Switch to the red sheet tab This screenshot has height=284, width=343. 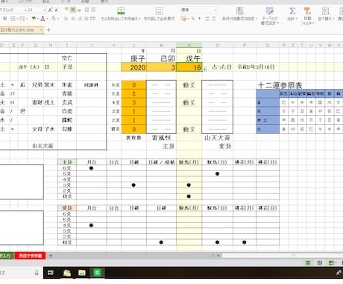pyautogui.click(x=31, y=256)
